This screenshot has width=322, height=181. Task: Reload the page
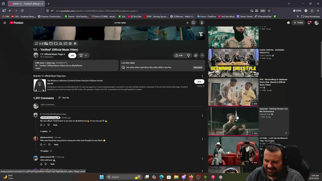pyautogui.click(x=22, y=11)
